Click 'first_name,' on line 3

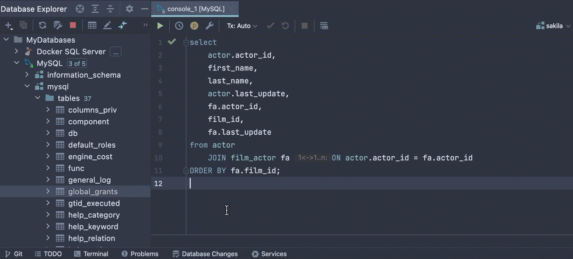(233, 68)
